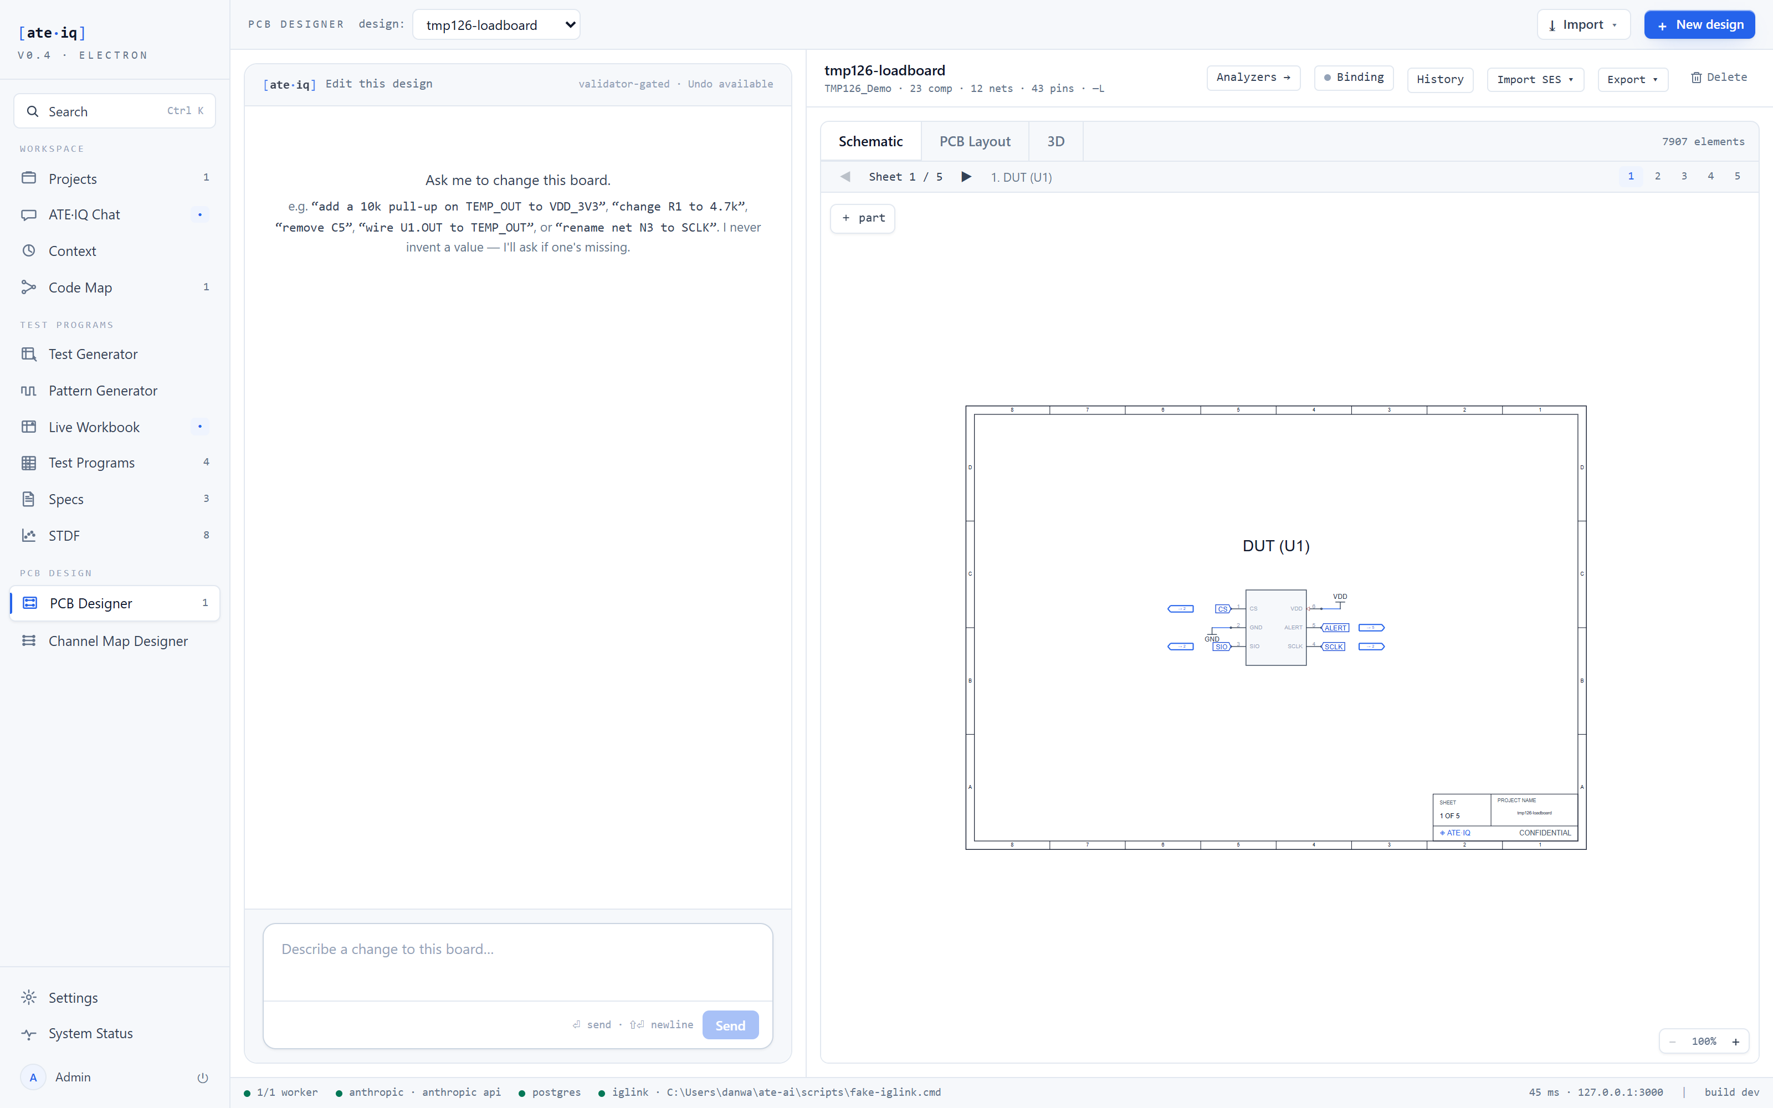Open System Status

(x=114, y=1033)
